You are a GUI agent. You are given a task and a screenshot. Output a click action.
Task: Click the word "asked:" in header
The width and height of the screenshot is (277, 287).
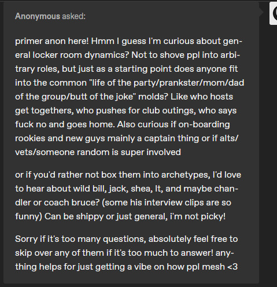point(73,16)
